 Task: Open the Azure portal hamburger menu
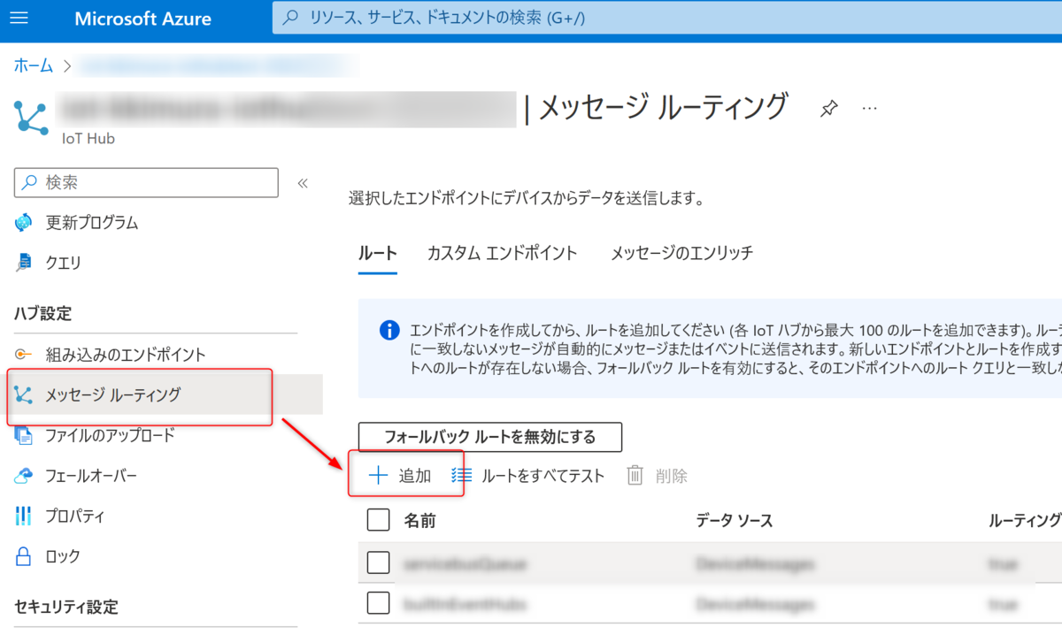(x=19, y=18)
